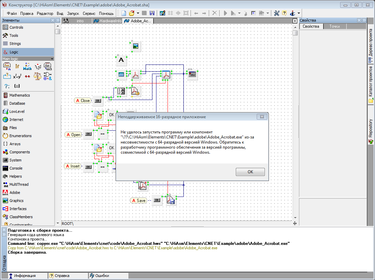Click the wrench and screwdriver settings icon

pos(276,13)
